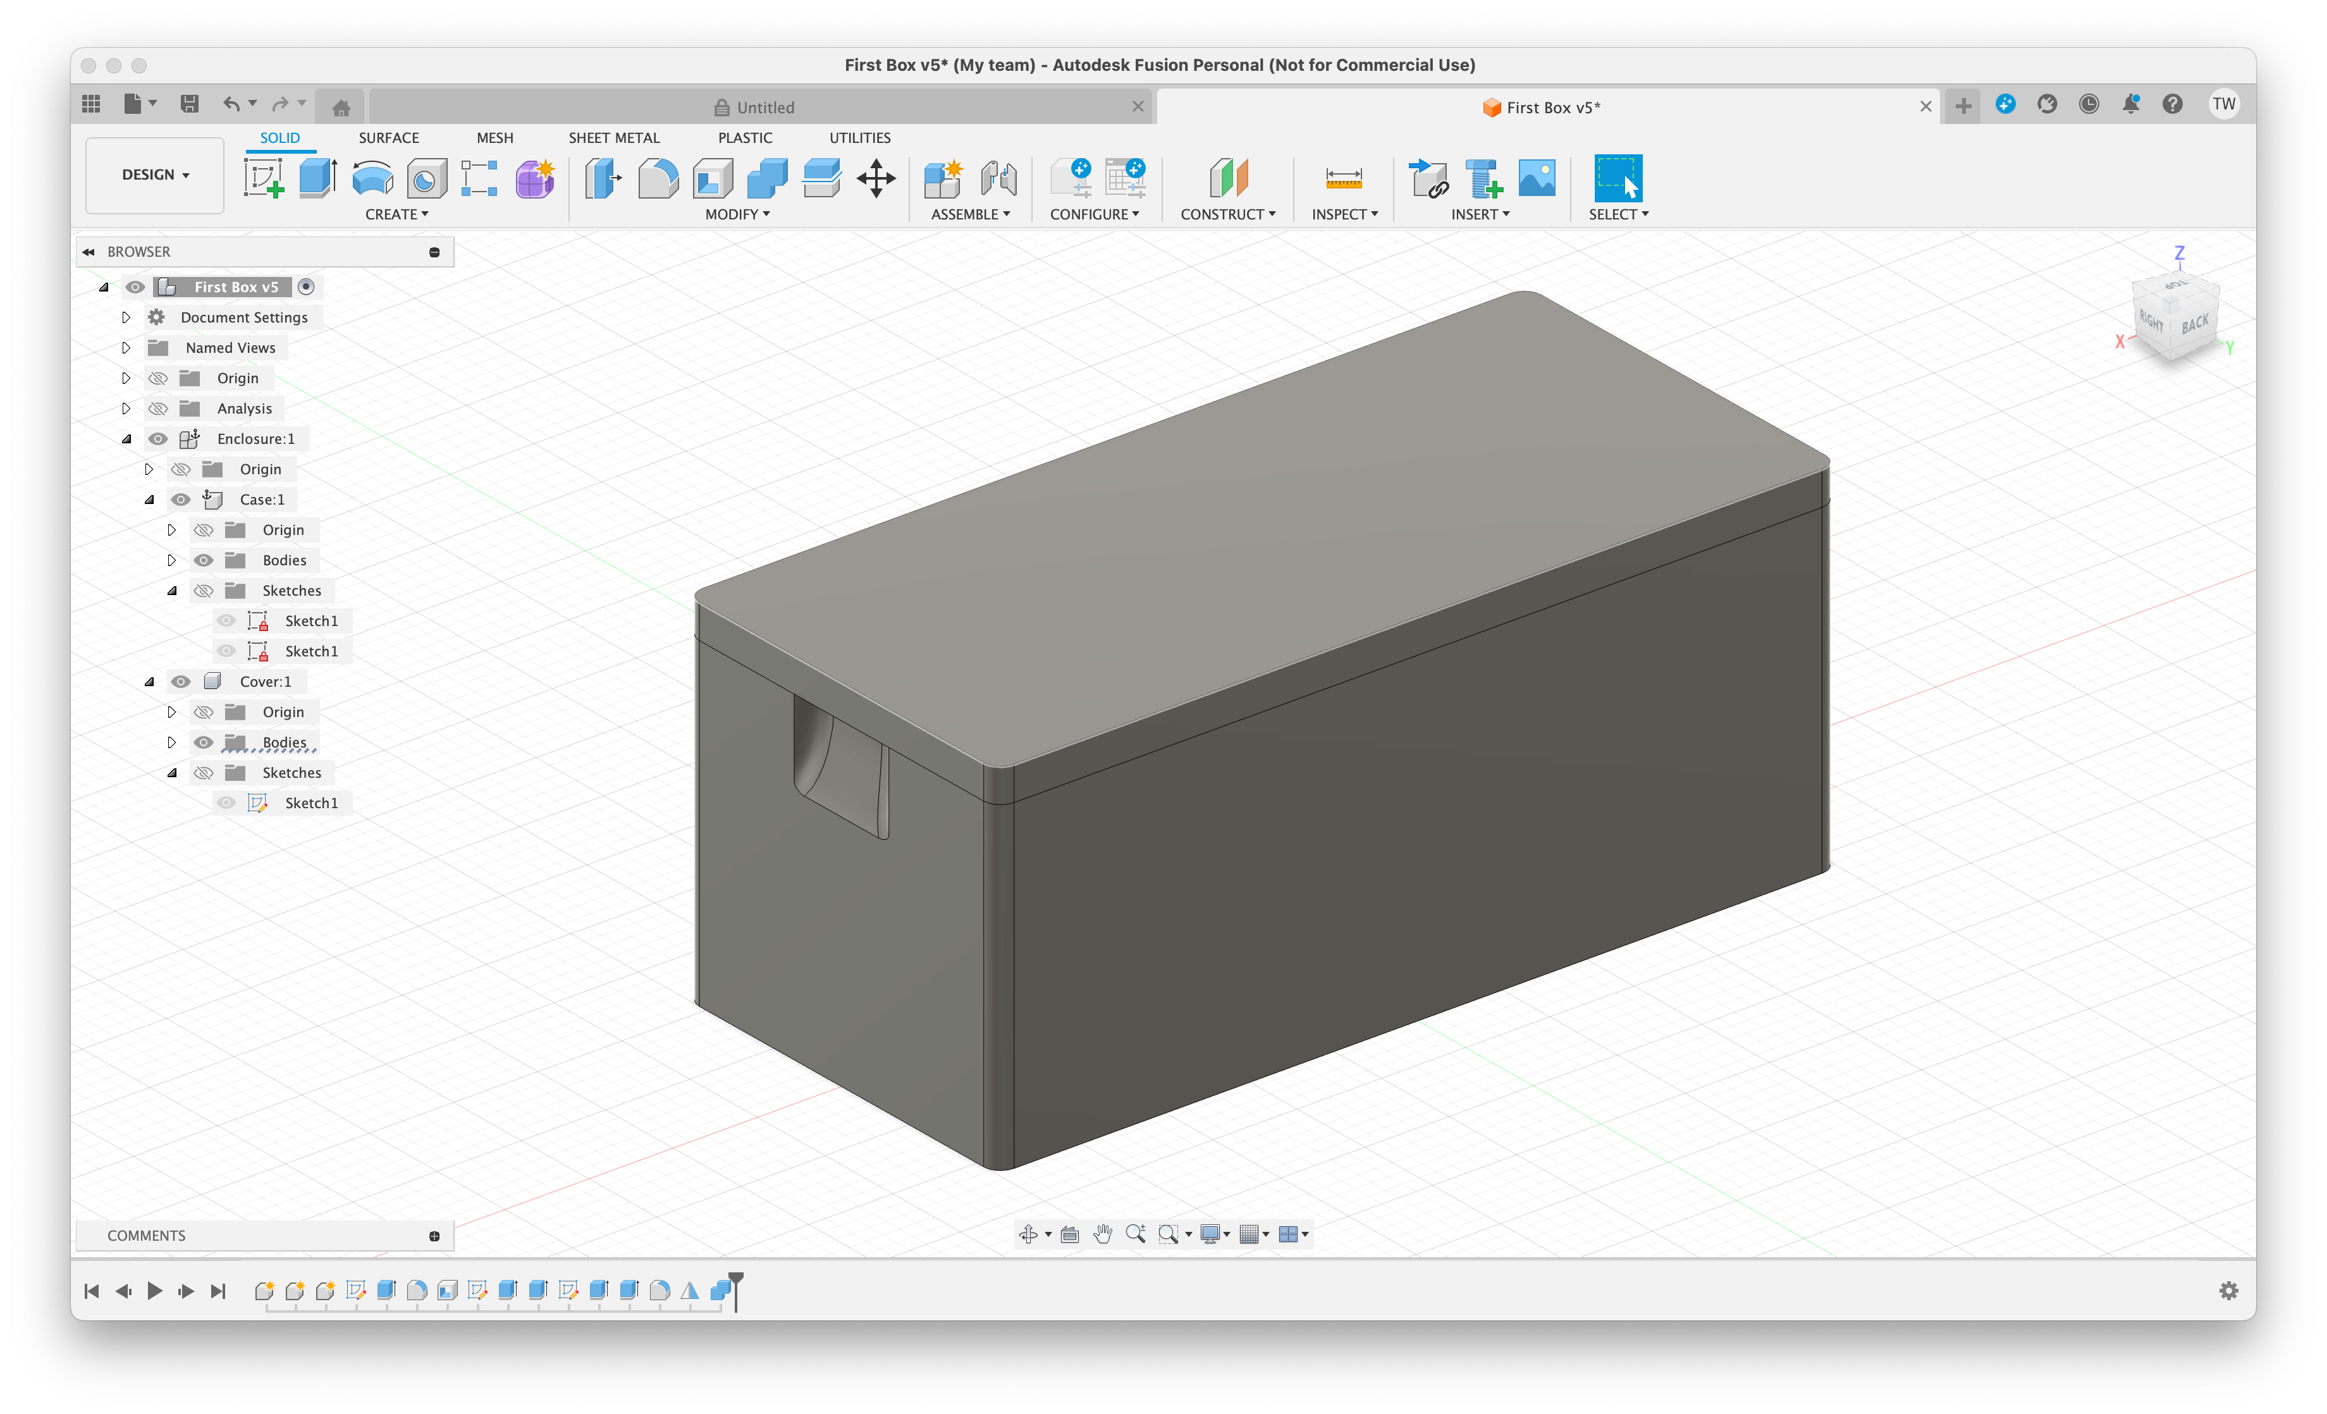Select the Revolve tool

click(373, 178)
